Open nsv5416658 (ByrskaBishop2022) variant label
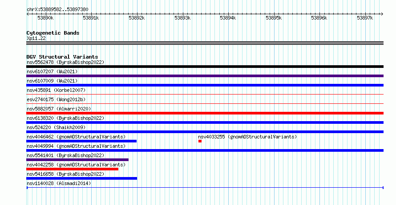Screen dimensions: 396x205 pos(65,174)
